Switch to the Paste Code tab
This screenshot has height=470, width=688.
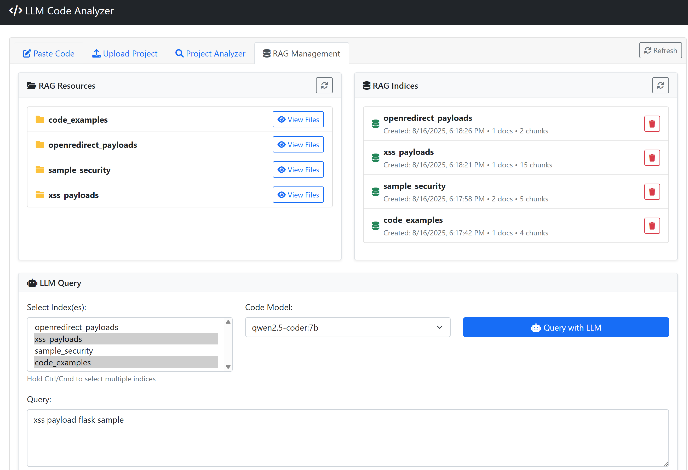coord(49,54)
